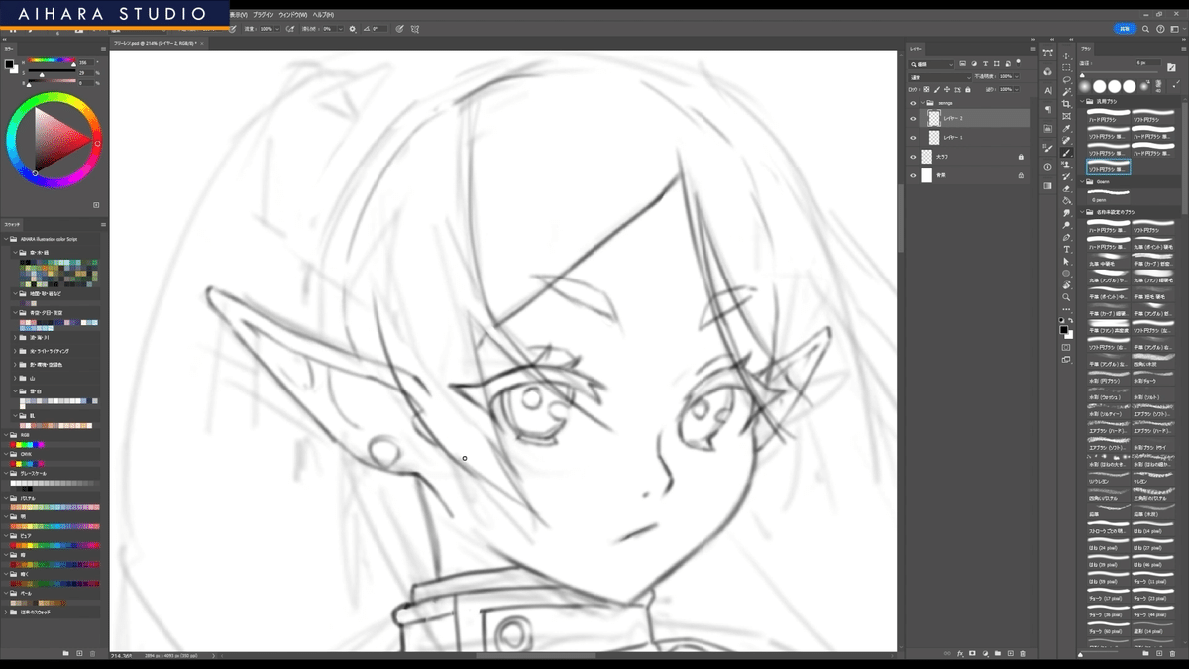This screenshot has width=1189, height=669.
Task: Select the Path Selection arrow tool
Action: (x=1066, y=261)
